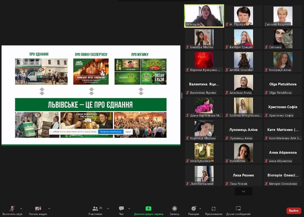Open the Чат chat panel
Screen dimensions: 304x217
tap(121, 211)
